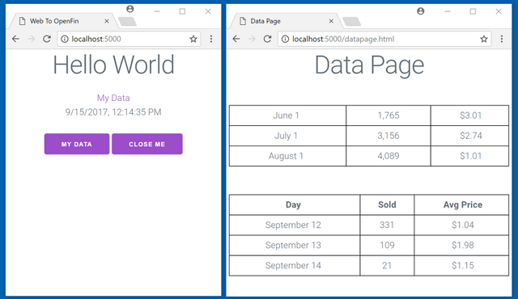Reload the datapage.html page

click(267, 39)
